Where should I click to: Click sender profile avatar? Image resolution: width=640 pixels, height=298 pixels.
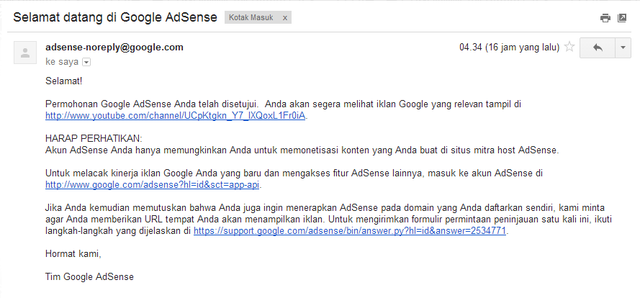click(x=25, y=53)
